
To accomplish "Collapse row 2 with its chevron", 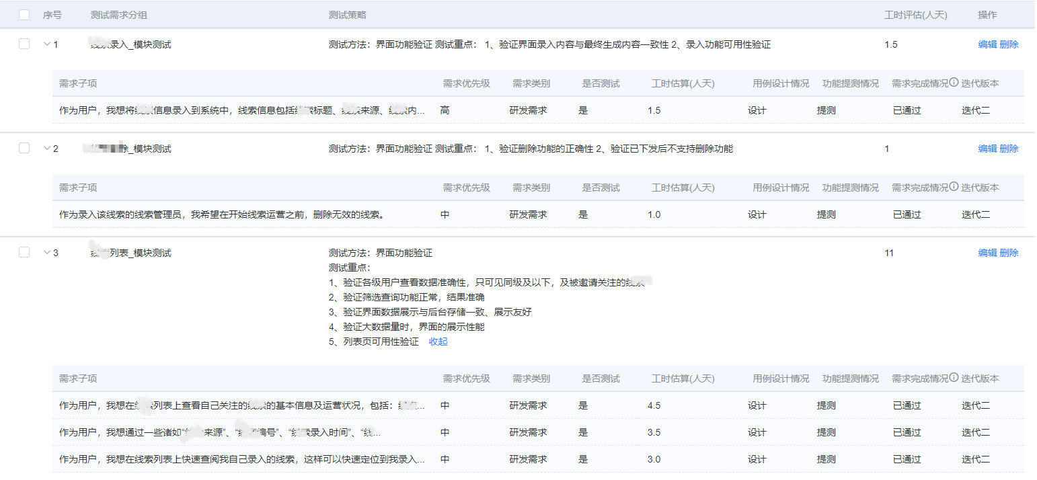I will point(46,149).
